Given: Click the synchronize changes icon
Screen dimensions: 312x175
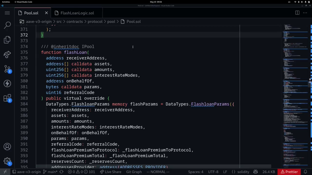Looking at the screenshot, I should coord(61,172).
